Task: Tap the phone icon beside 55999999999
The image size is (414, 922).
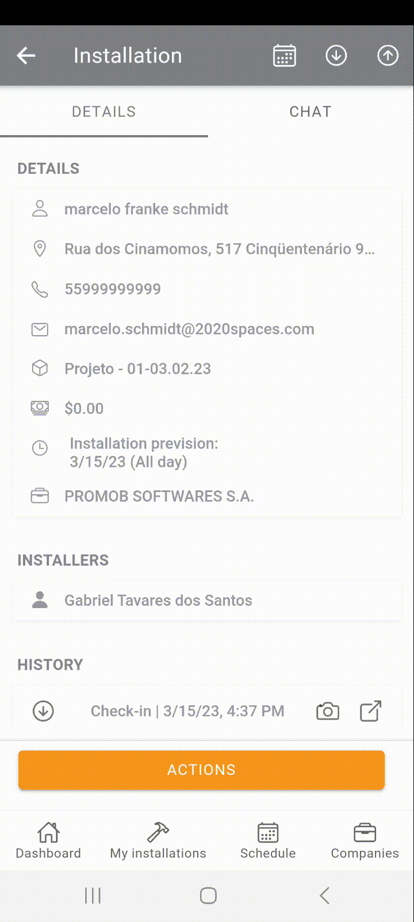Action: [x=40, y=289]
